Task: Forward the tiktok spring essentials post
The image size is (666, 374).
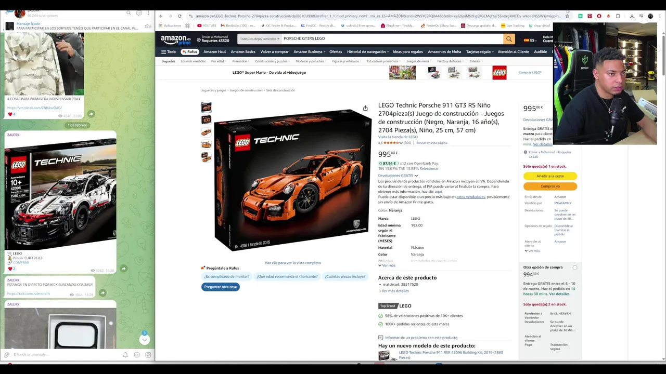Action: tap(91, 114)
